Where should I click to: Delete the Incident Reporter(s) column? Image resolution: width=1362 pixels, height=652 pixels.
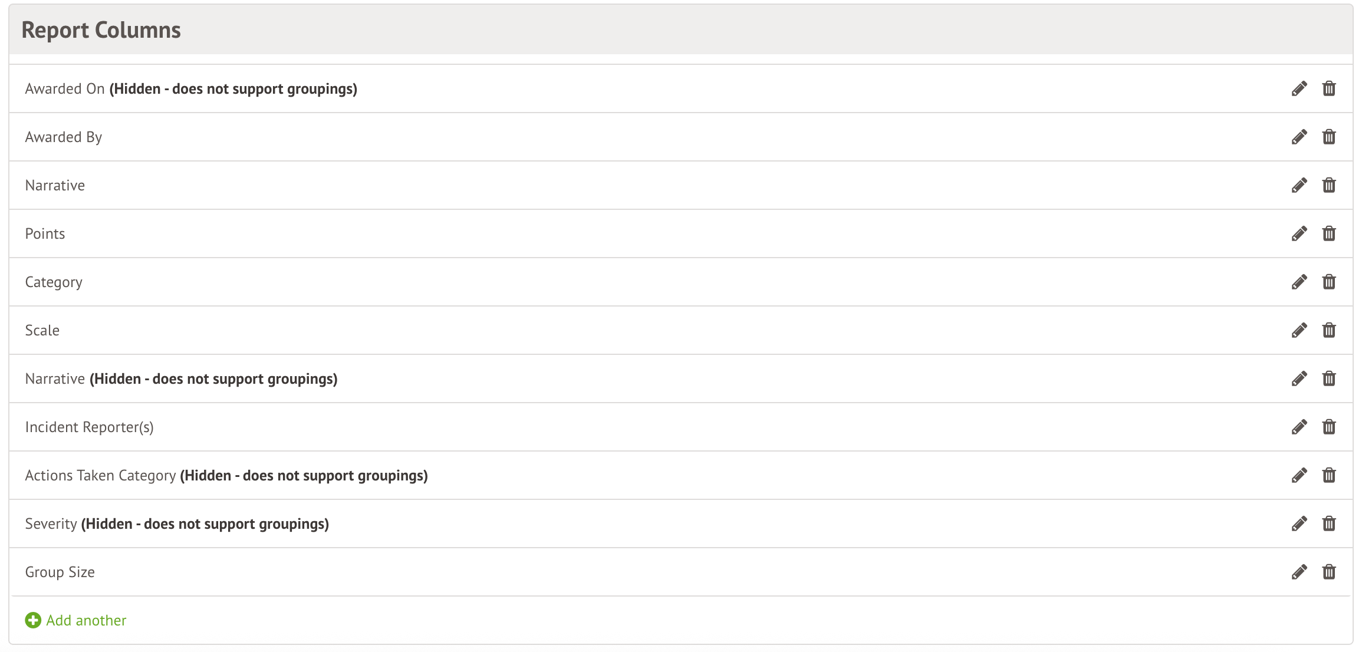[x=1329, y=427]
